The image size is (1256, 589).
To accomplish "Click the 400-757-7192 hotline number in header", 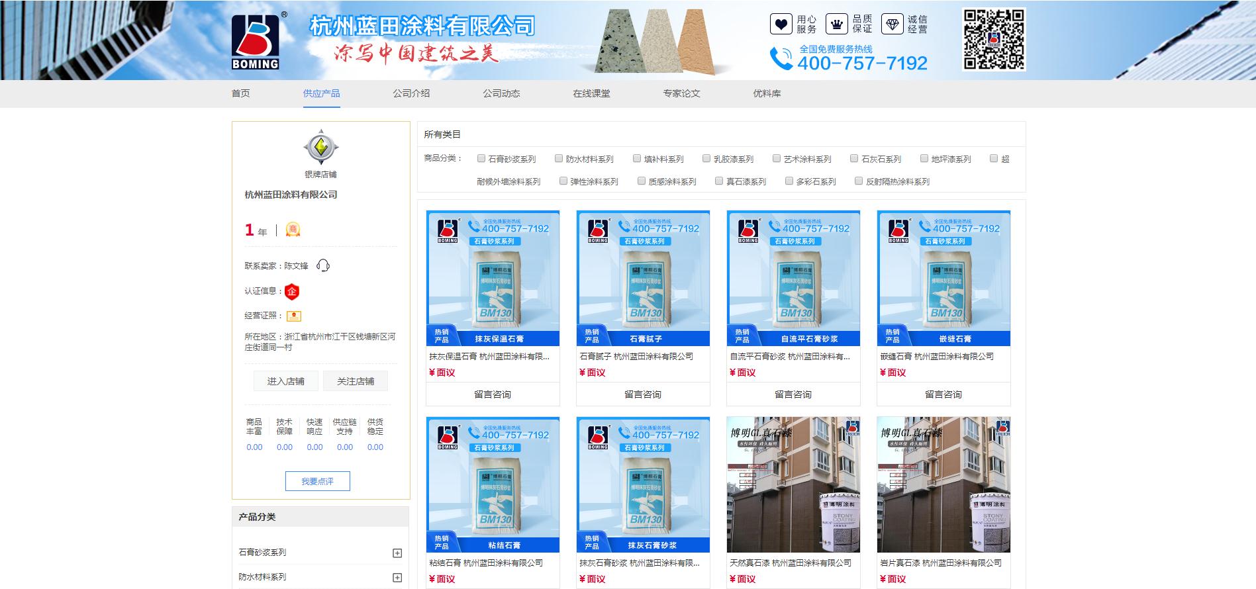I will point(862,63).
